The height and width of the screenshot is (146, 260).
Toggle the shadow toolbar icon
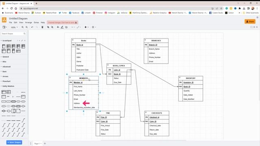pyautogui.click(x=66, y=27)
